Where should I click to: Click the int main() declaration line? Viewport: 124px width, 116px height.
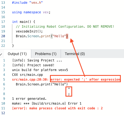click(24, 22)
